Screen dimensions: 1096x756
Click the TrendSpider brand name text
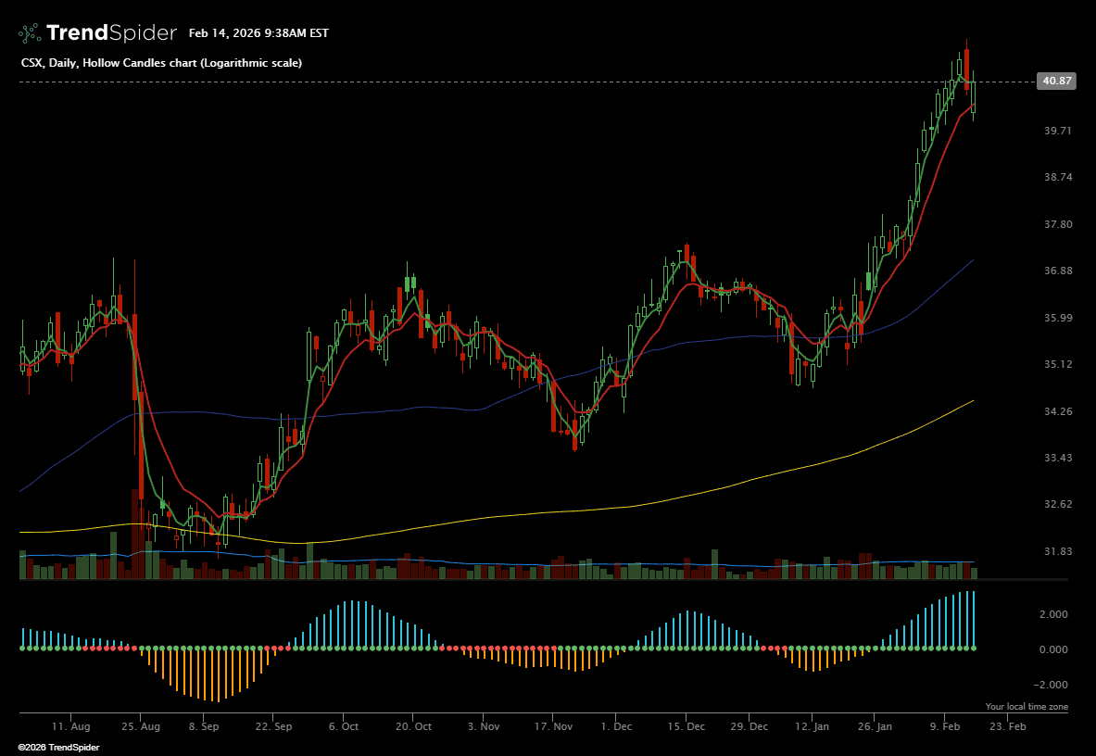click(x=111, y=33)
